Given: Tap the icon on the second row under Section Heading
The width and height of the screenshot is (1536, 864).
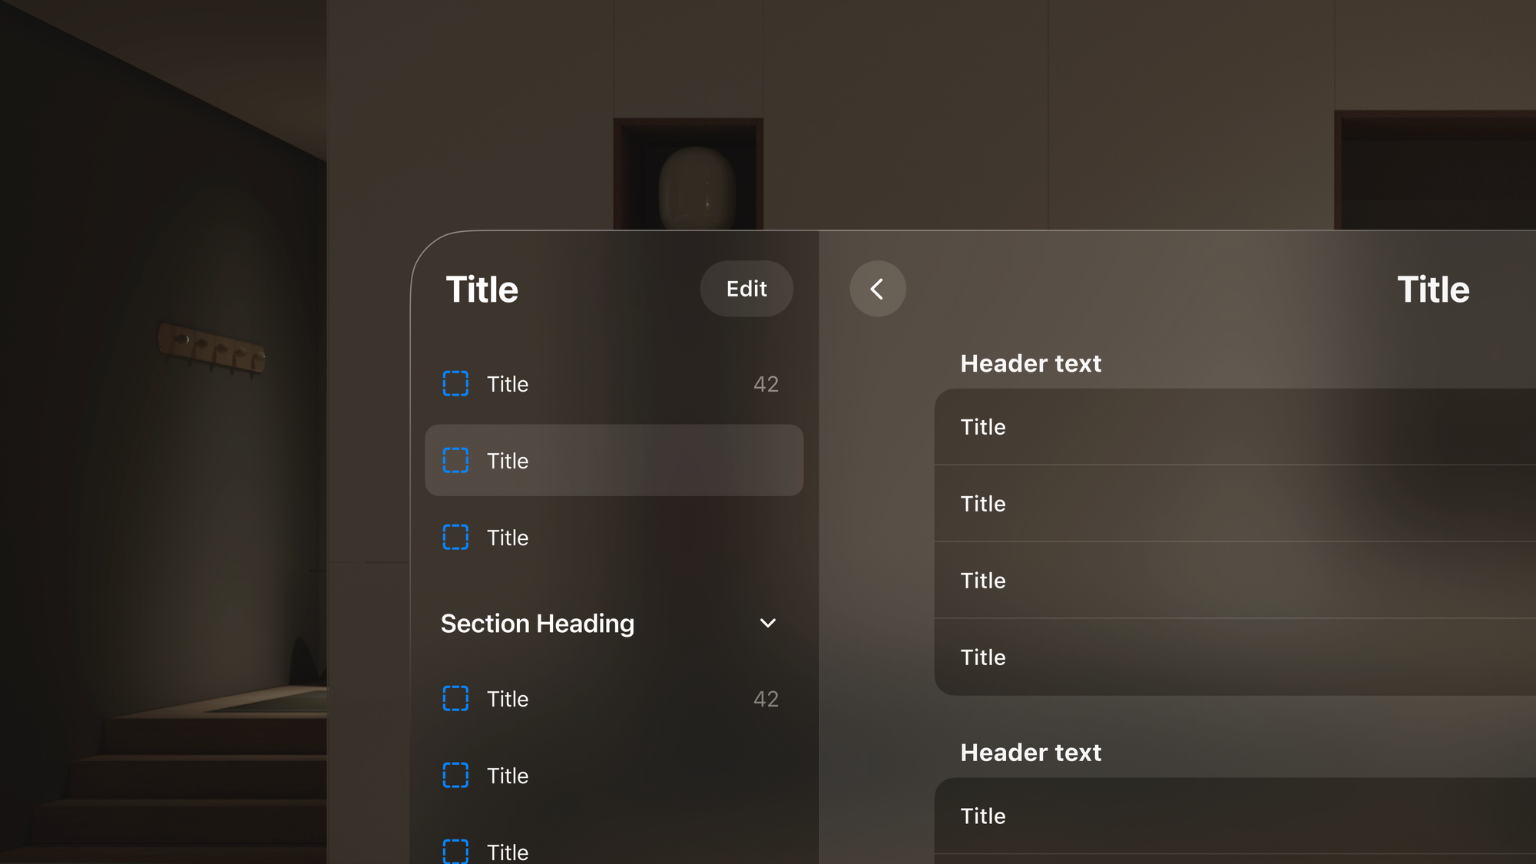Looking at the screenshot, I should (456, 776).
